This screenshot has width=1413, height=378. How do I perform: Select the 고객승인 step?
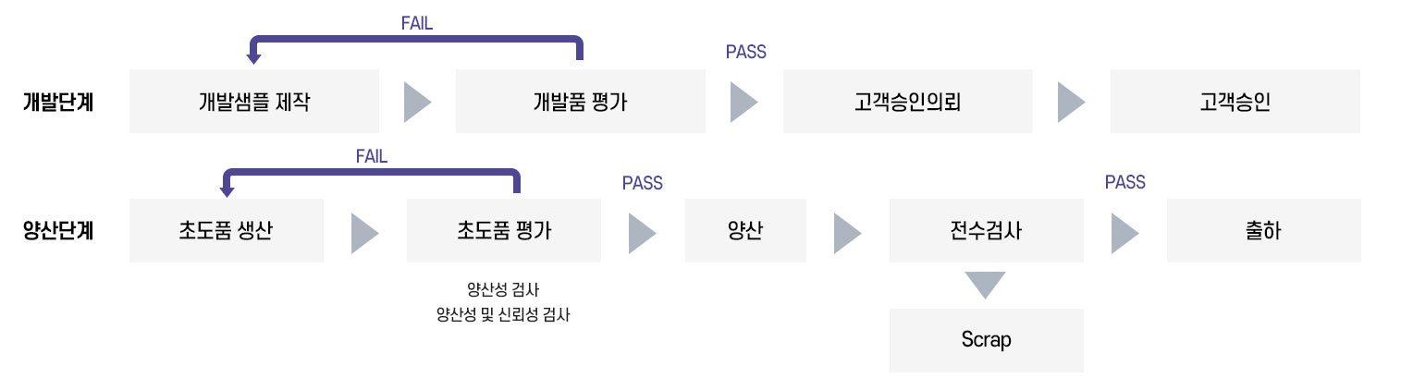(1235, 102)
